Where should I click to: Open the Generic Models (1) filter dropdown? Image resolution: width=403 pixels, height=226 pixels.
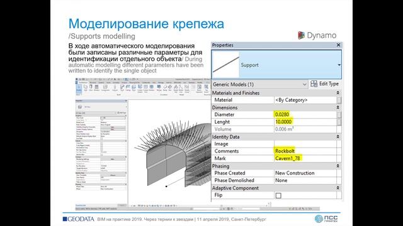pos(304,84)
